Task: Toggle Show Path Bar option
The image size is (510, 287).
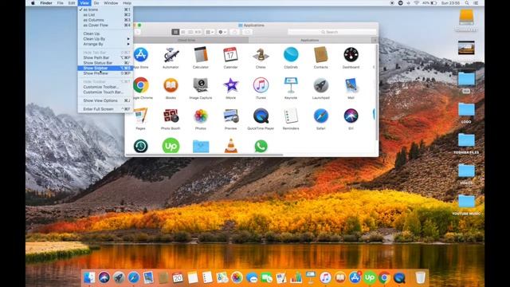Action: coord(105,57)
